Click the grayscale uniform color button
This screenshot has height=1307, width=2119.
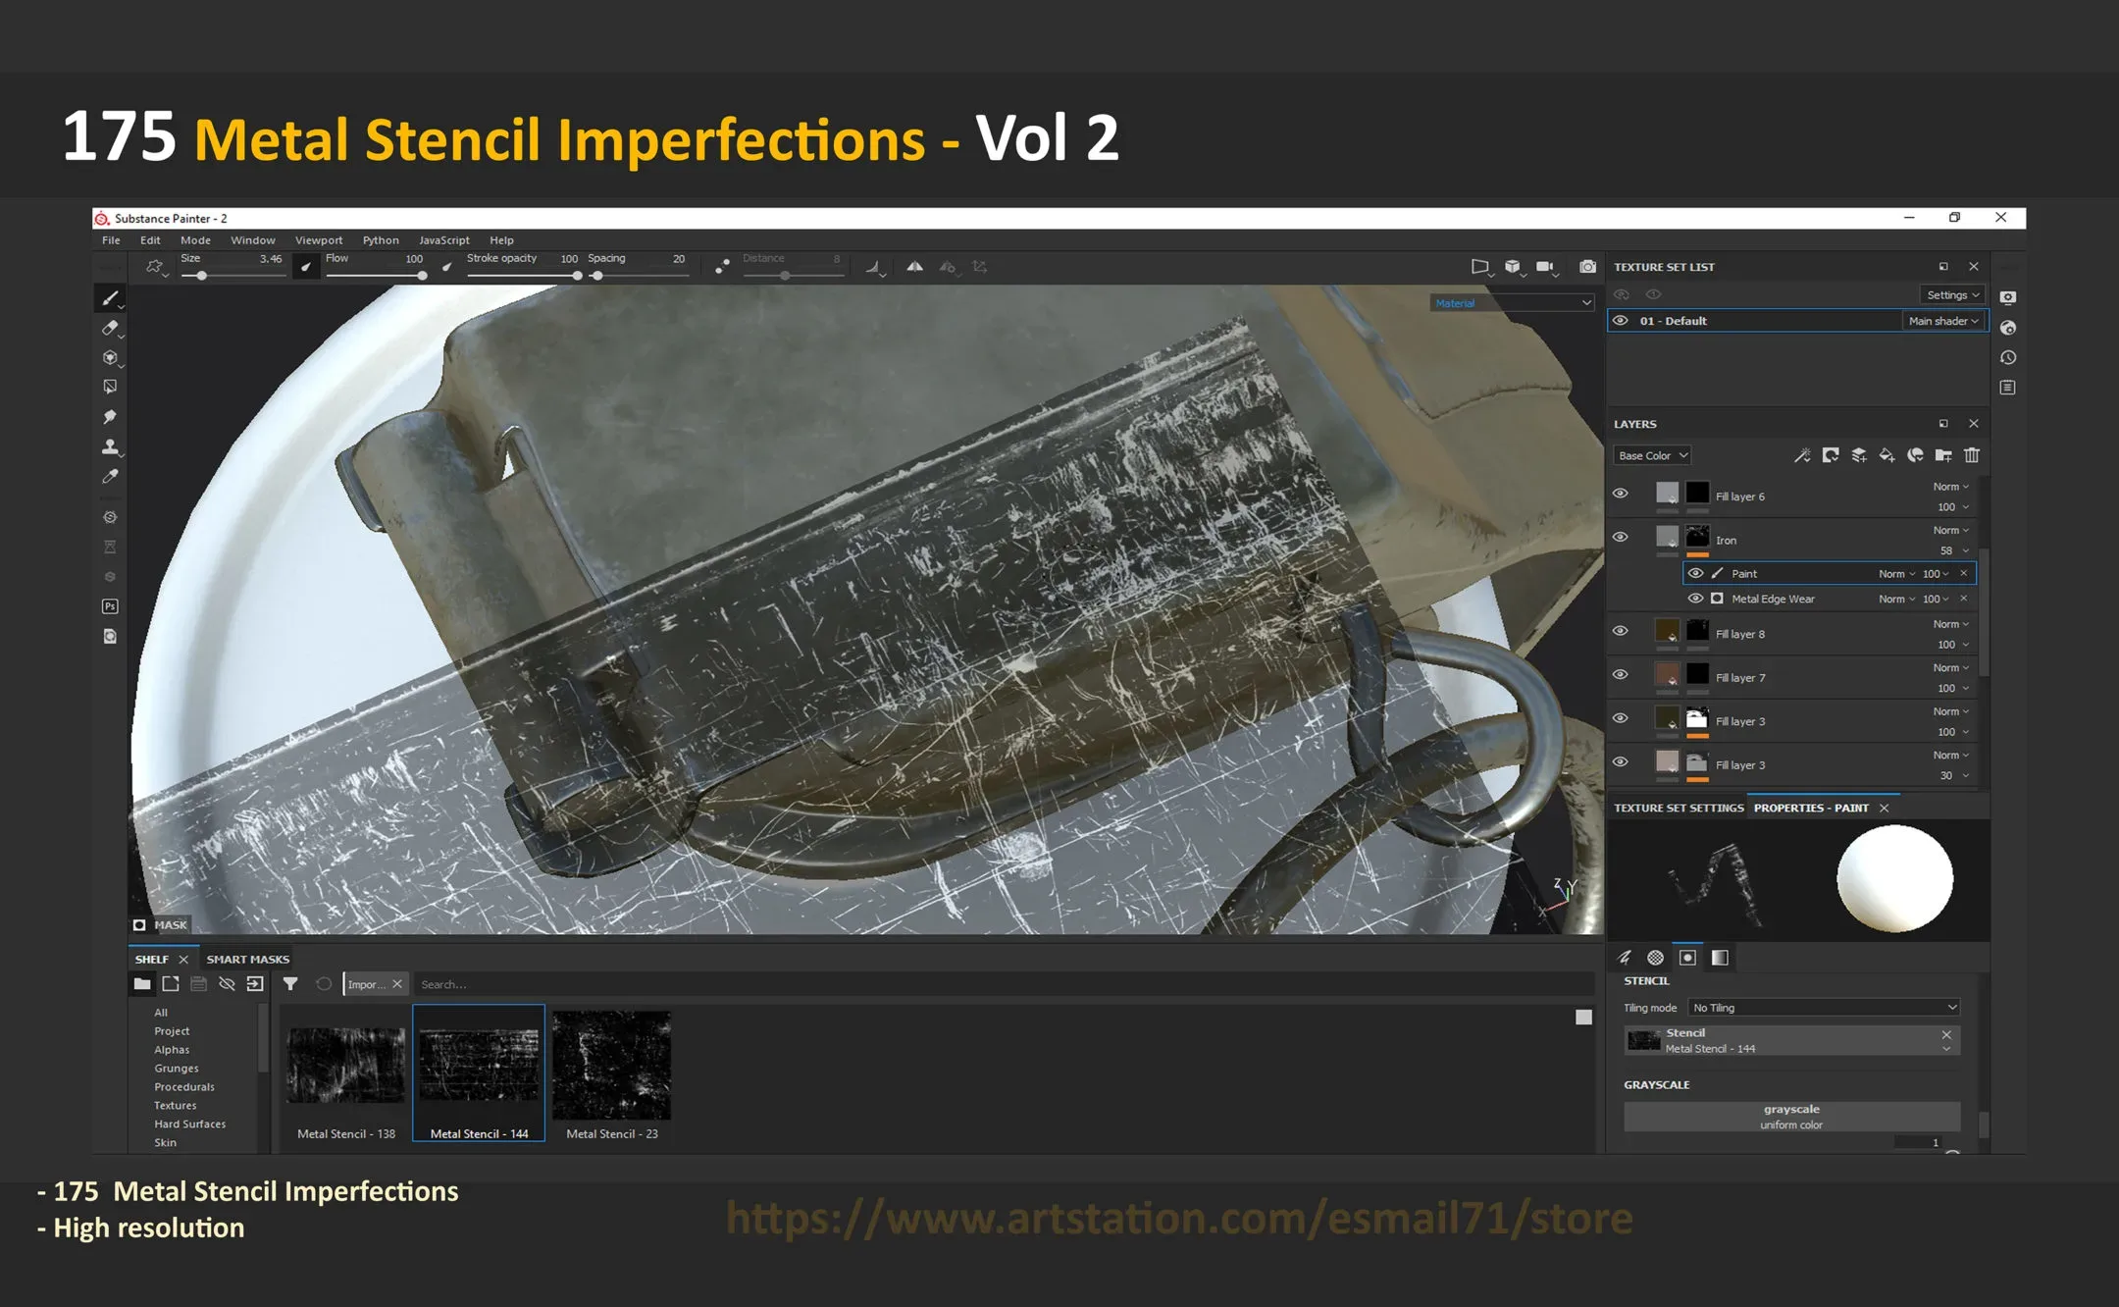[x=1791, y=1117]
